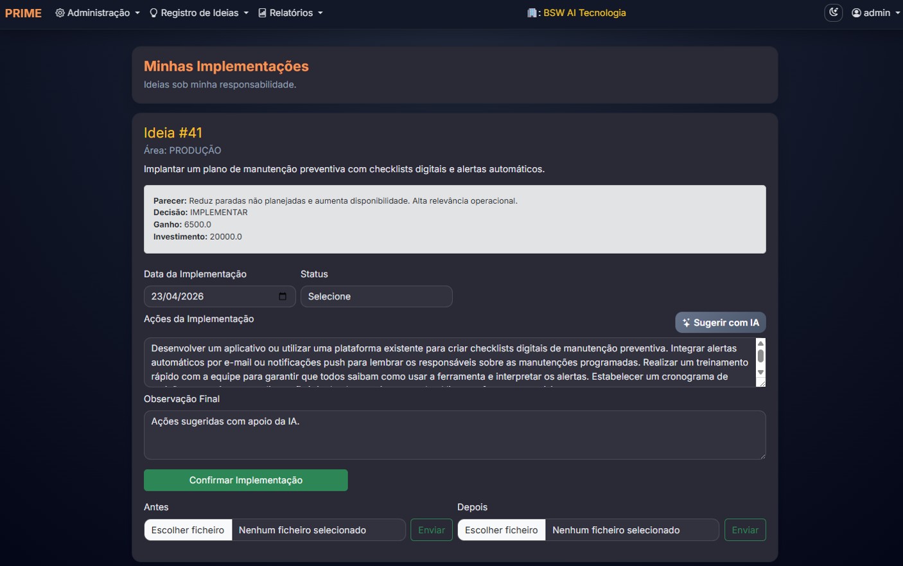
Task: Click the Decisão: IMPLEMENTAR line
Action: coord(200,212)
